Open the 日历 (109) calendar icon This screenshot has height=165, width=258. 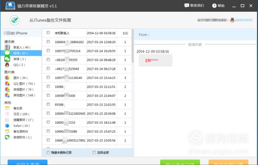tap(7, 114)
